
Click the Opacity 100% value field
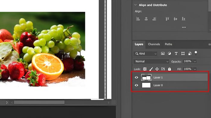click(187, 61)
